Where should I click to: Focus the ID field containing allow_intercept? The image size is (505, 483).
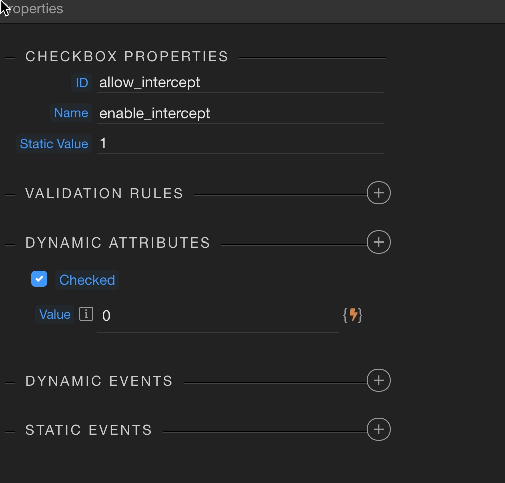pos(240,82)
